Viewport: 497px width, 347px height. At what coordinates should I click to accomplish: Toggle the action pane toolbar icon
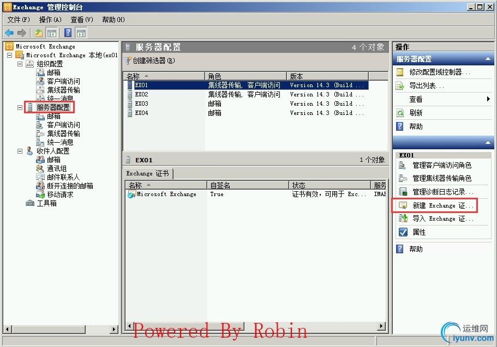(81, 33)
